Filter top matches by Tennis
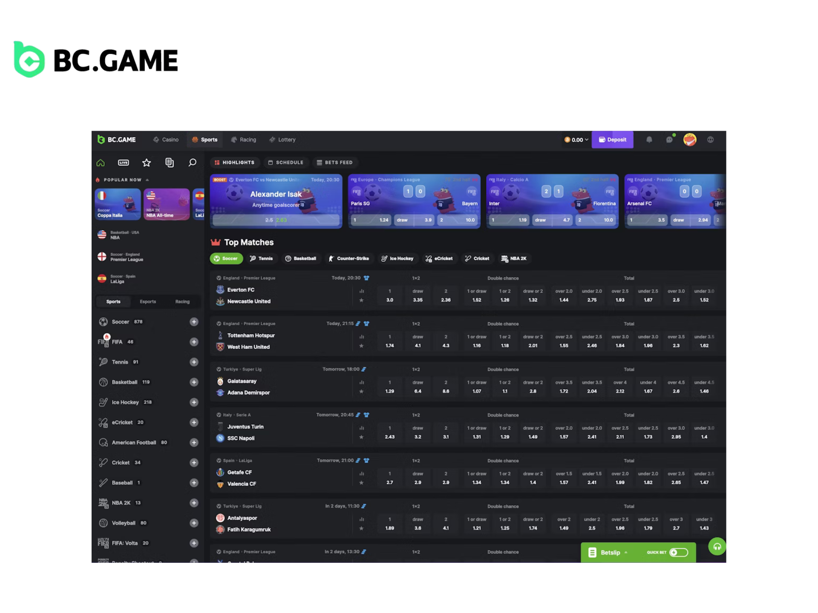The image size is (818, 613). point(261,258)
